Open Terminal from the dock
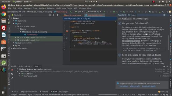 tap(3, 49)
